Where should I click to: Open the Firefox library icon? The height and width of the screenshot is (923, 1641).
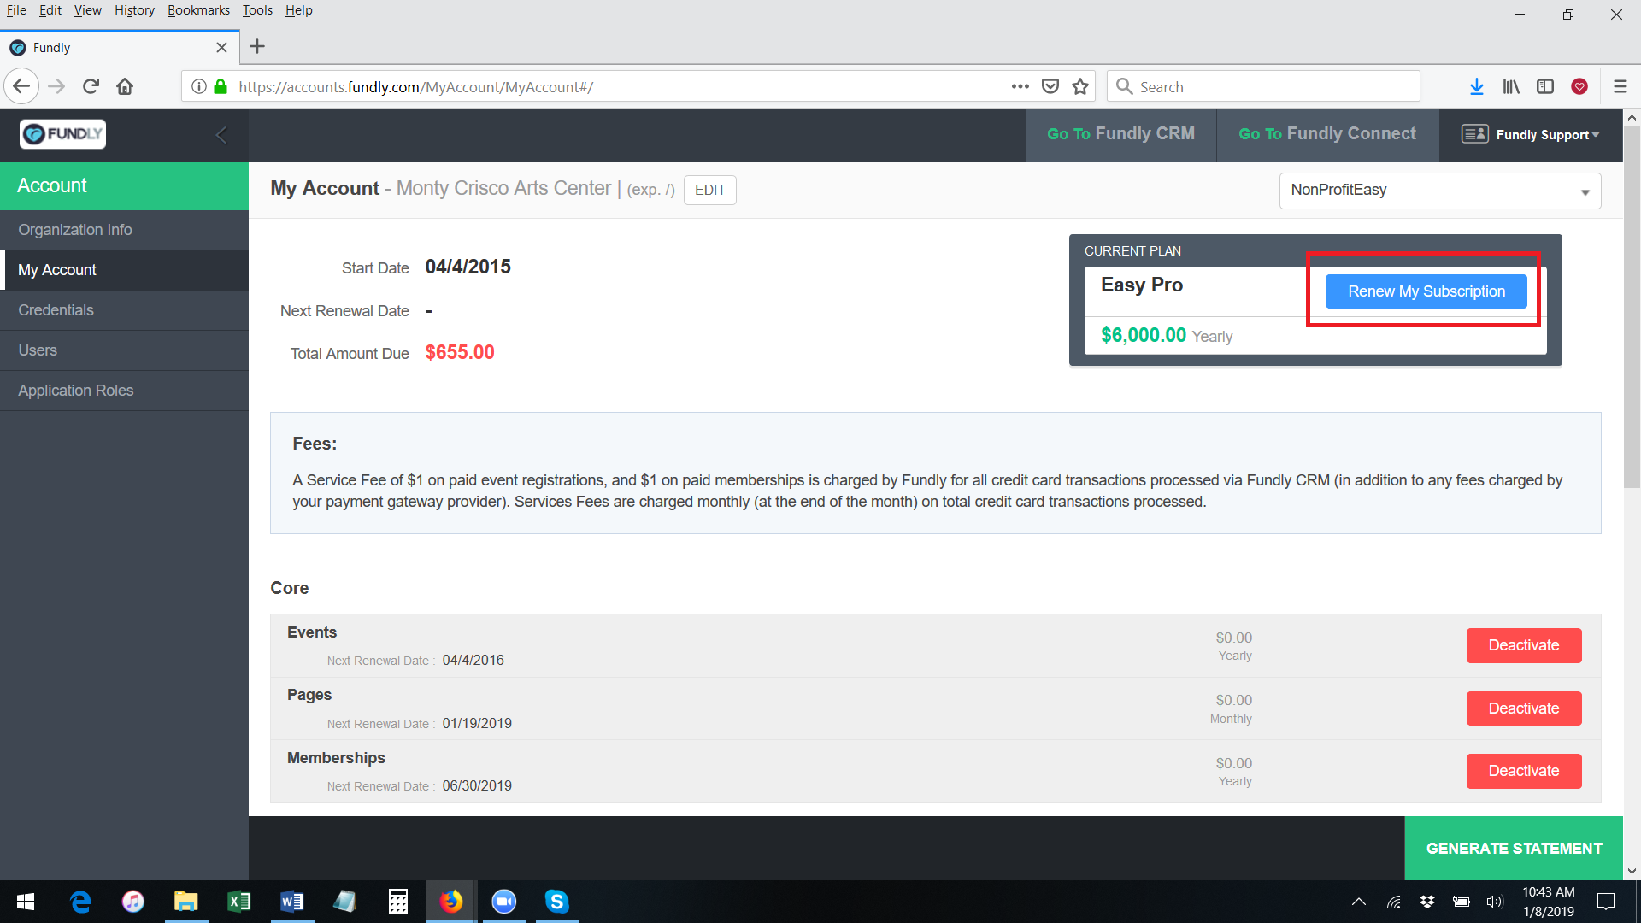click(1511, 86)
